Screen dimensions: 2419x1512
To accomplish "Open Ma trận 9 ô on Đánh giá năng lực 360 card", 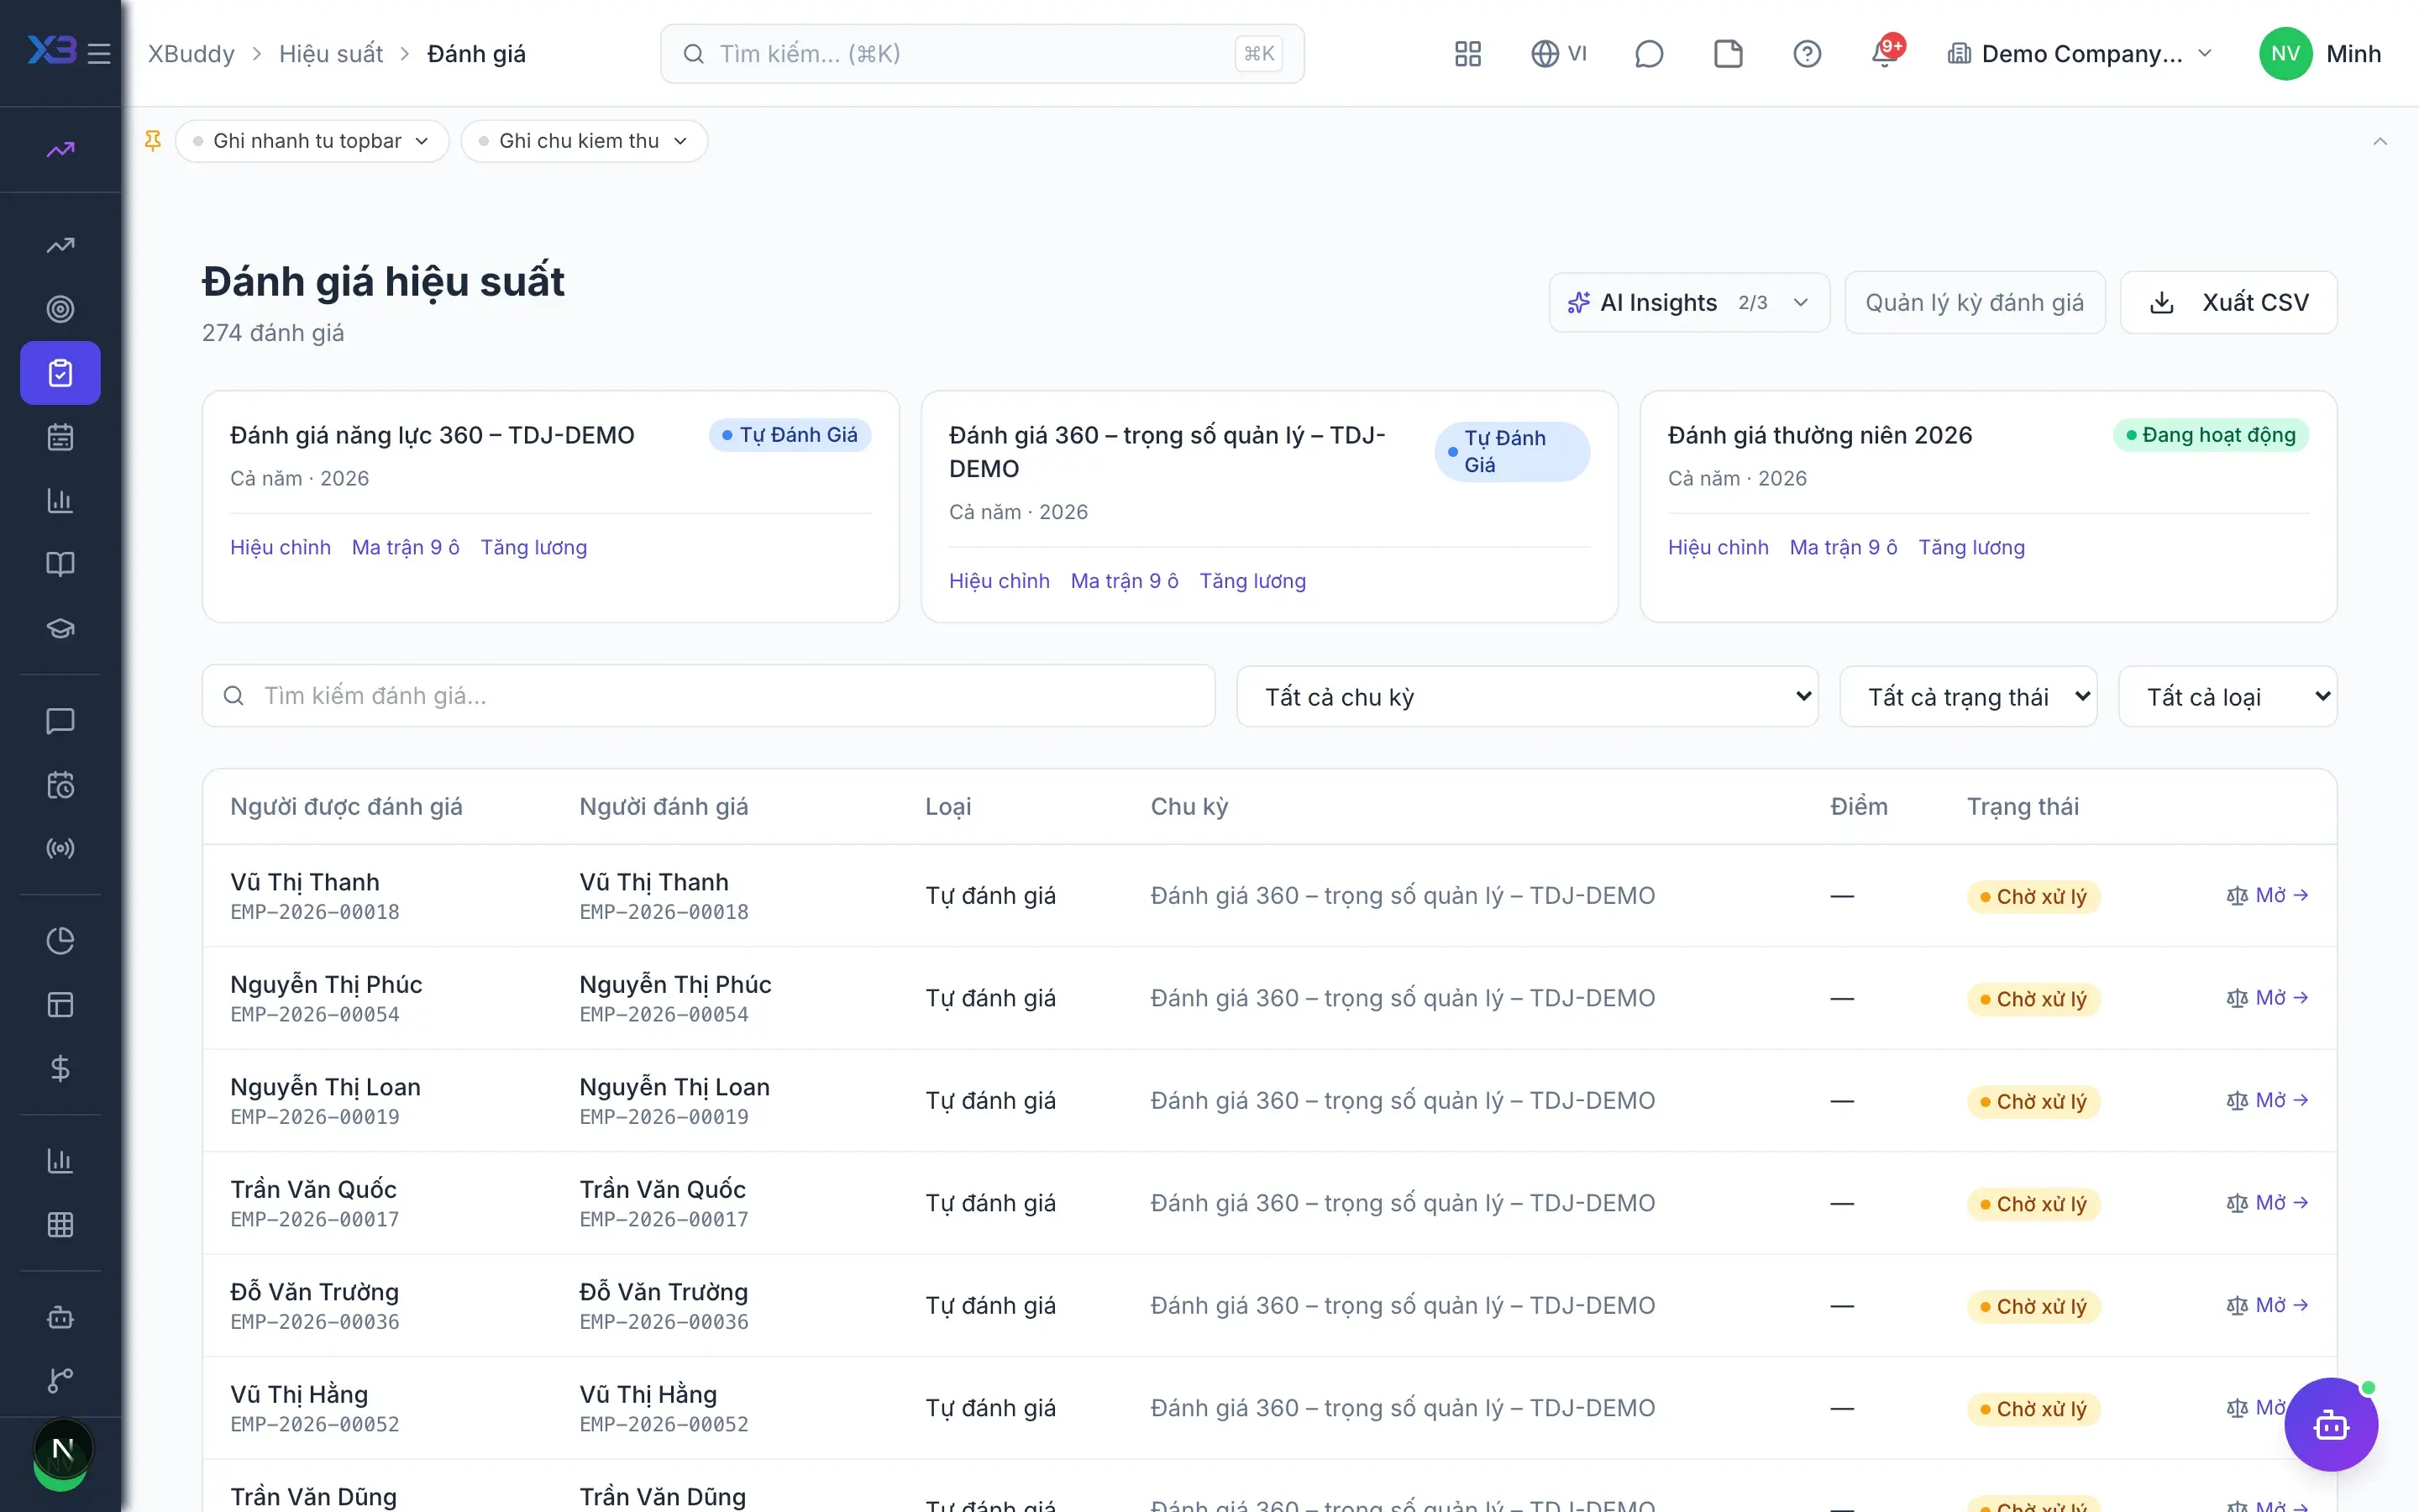I will [x=406, y=547].
